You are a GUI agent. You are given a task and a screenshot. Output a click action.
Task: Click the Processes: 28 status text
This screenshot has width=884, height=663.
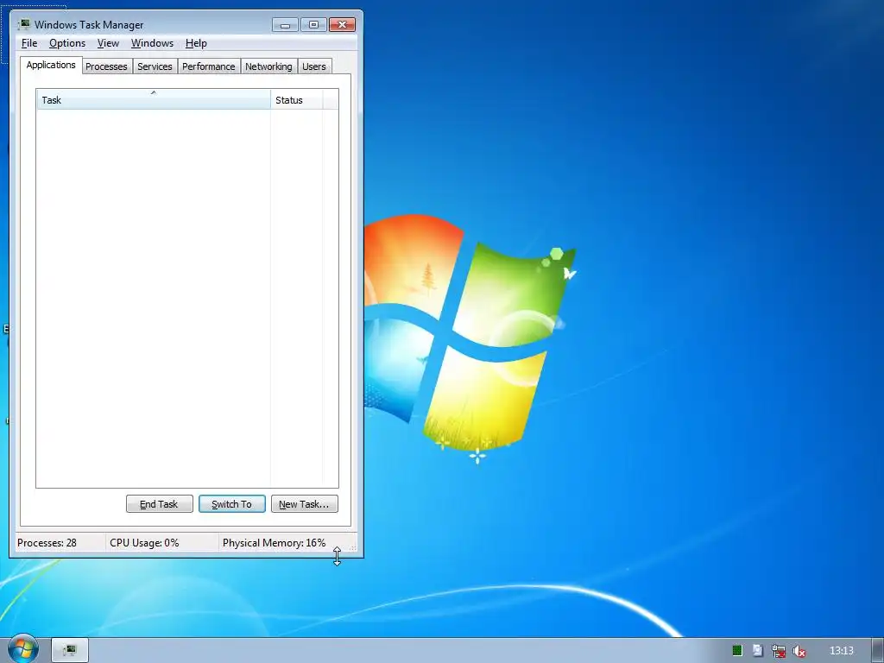pyautogui.click(x=47, y=543)
